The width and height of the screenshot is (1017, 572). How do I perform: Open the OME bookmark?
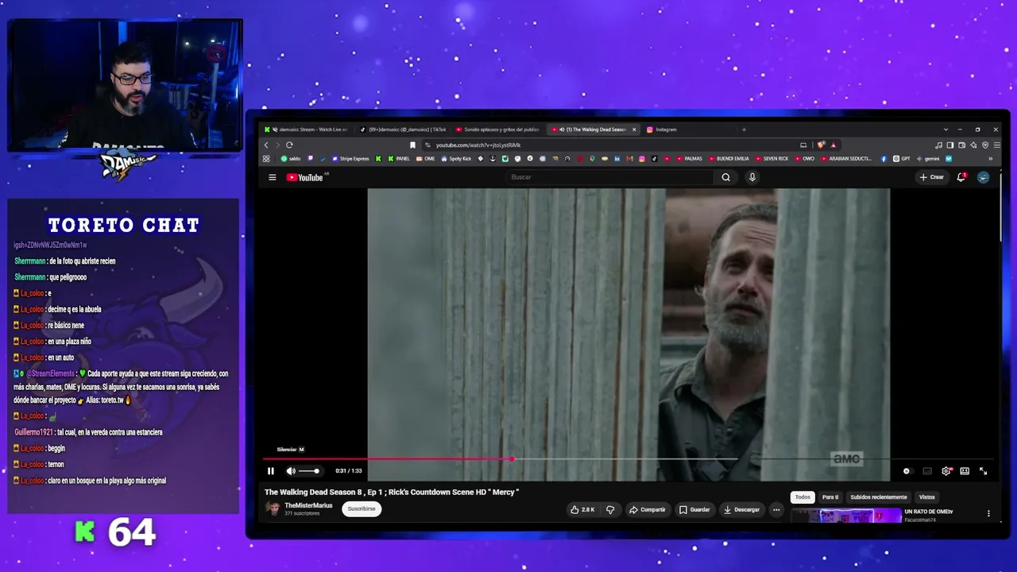pos(426,159)
